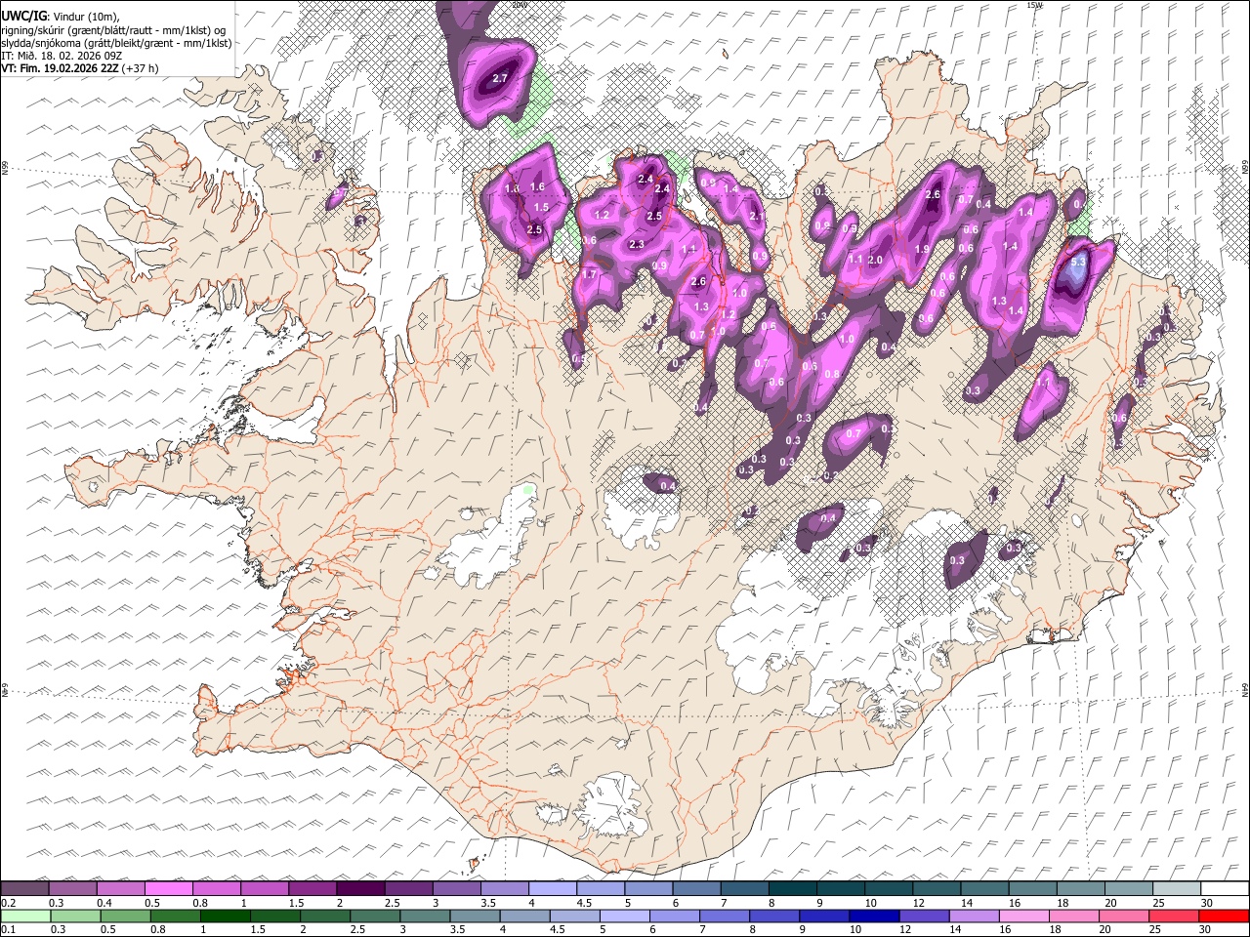
Task: Select the light pink 16–18 rain swatch
Action: [x=1023, y=916]
